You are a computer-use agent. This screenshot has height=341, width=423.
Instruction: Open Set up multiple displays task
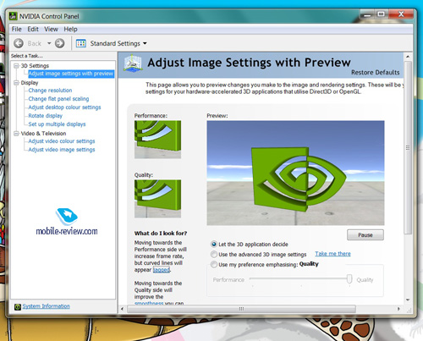click(x=57, y=124)
